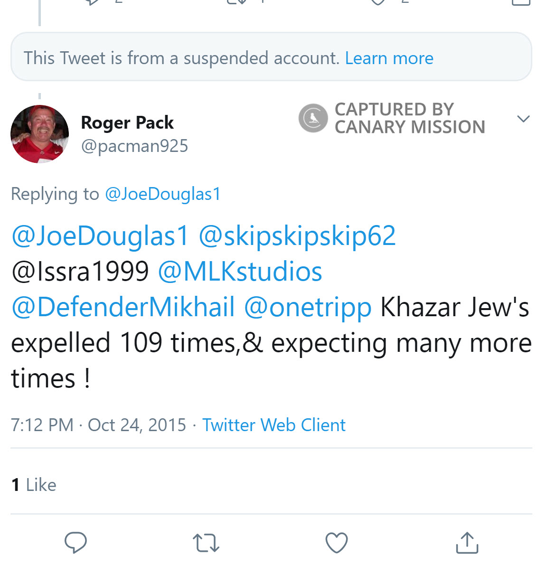View the 1 Like list
Image resolution: width=538 pixels, height=565 pixels.
click(34, 485)
